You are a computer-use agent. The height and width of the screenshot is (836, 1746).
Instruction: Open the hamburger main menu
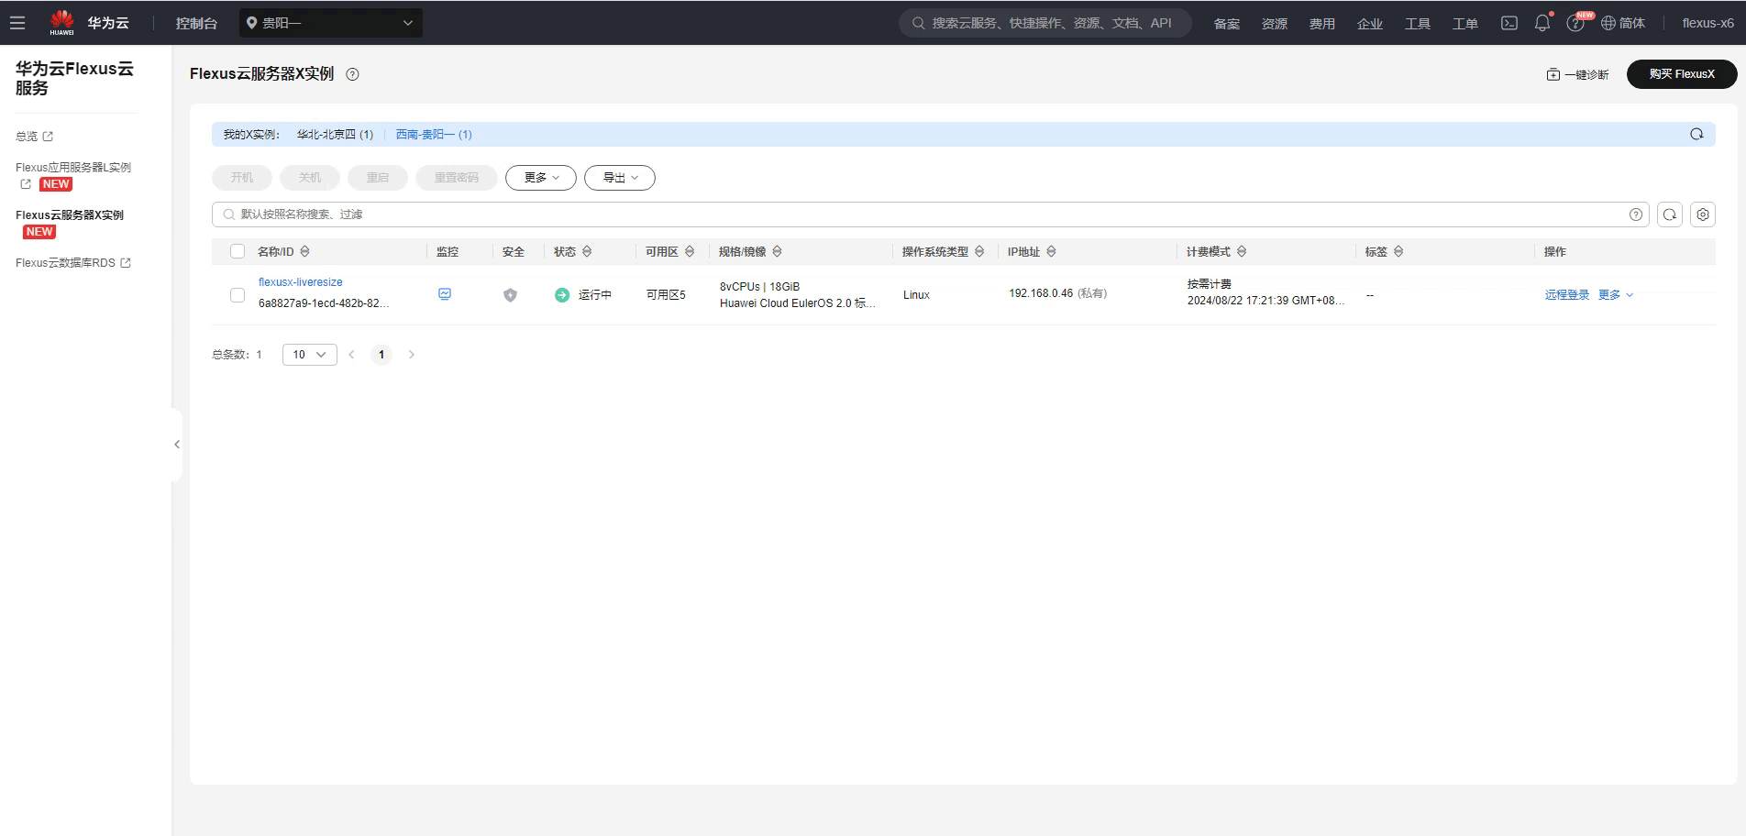17,23
